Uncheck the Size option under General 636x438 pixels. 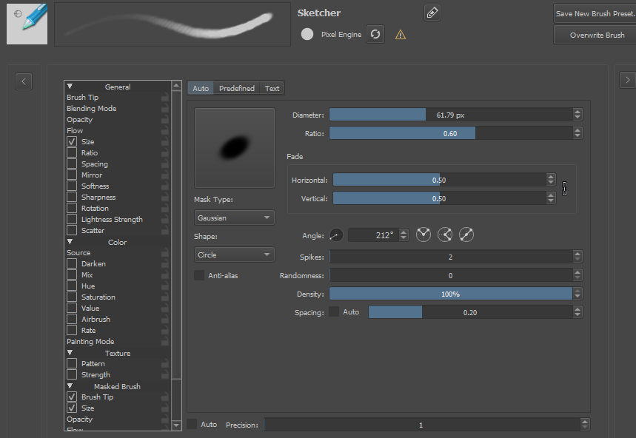tap(72, 141)
